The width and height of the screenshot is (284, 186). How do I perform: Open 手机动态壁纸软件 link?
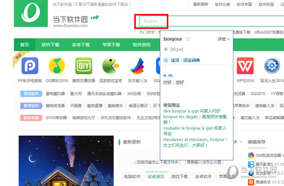[x=116, y=118]
